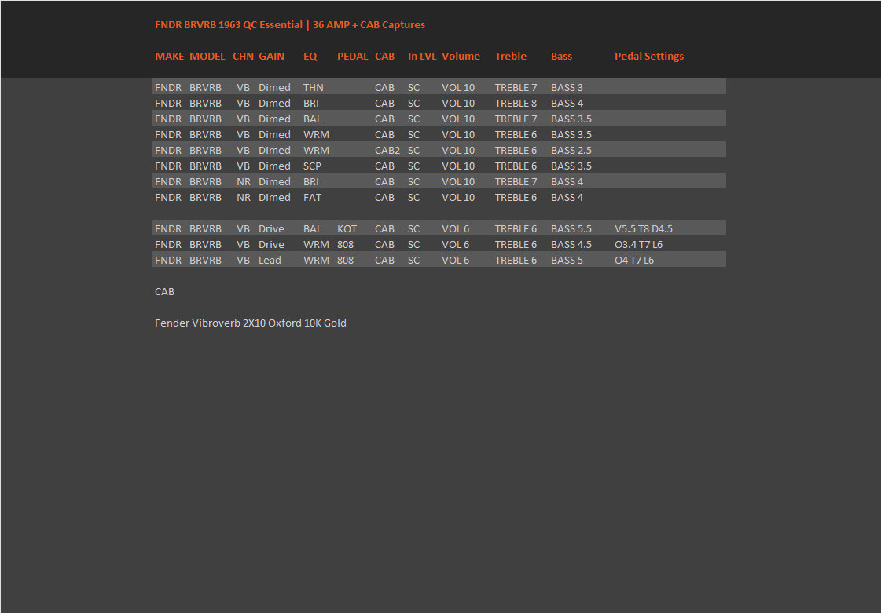
Task: Select the Pedal Settings column header
Action: point(649,57)
